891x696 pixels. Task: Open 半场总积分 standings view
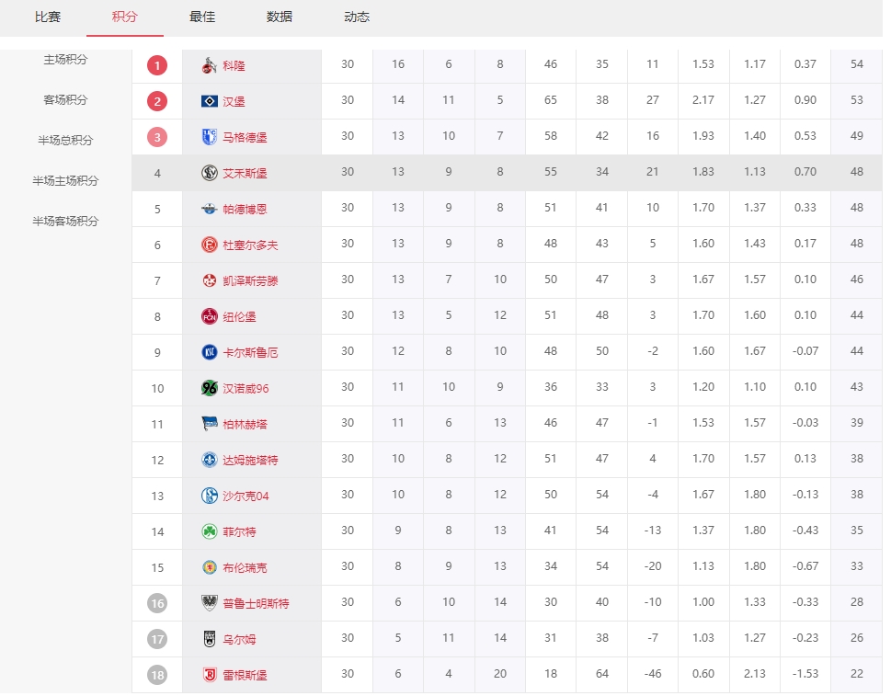[65, 141]
